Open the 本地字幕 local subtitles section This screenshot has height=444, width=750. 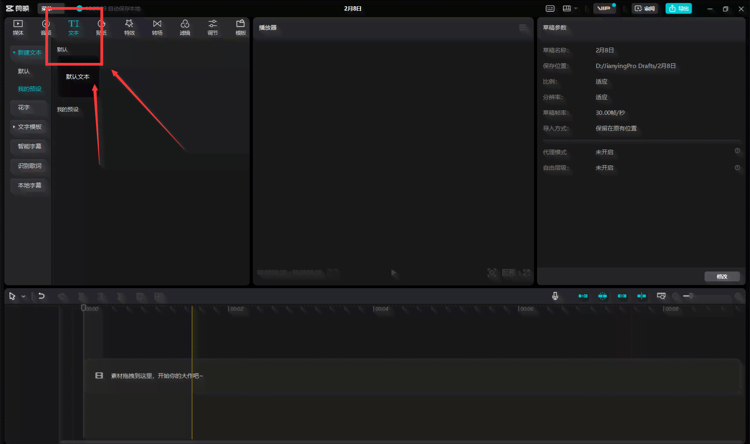point(28,185)
